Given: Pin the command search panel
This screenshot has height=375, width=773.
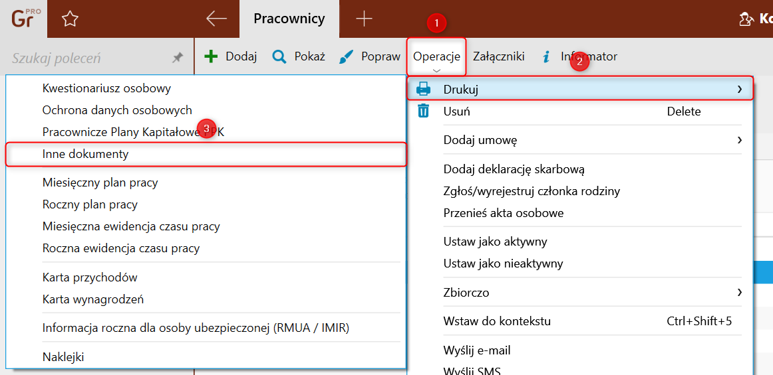Looking at the screenshot, I should pos(177,58).
